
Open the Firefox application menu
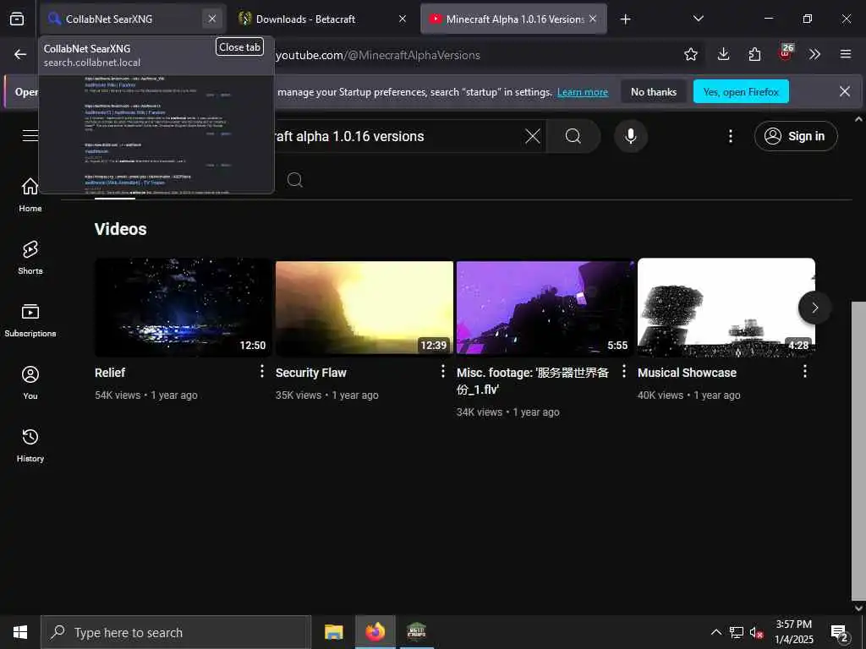(x=846, y=54)
